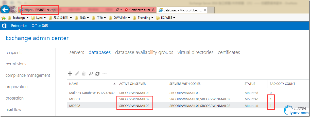
Task: Click the browser Forward arrow button
Action: pyautogui.click(x=14, y=10)
